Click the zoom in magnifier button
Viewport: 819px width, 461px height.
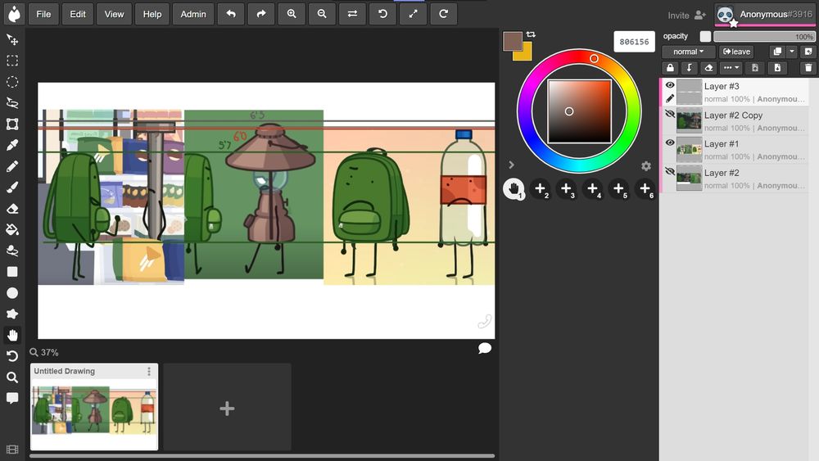[292, 14]
